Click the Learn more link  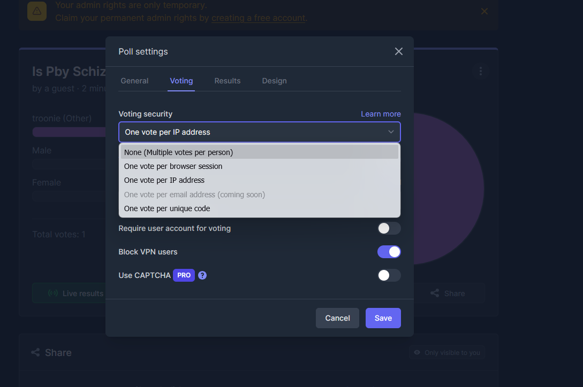coord(381,114)
